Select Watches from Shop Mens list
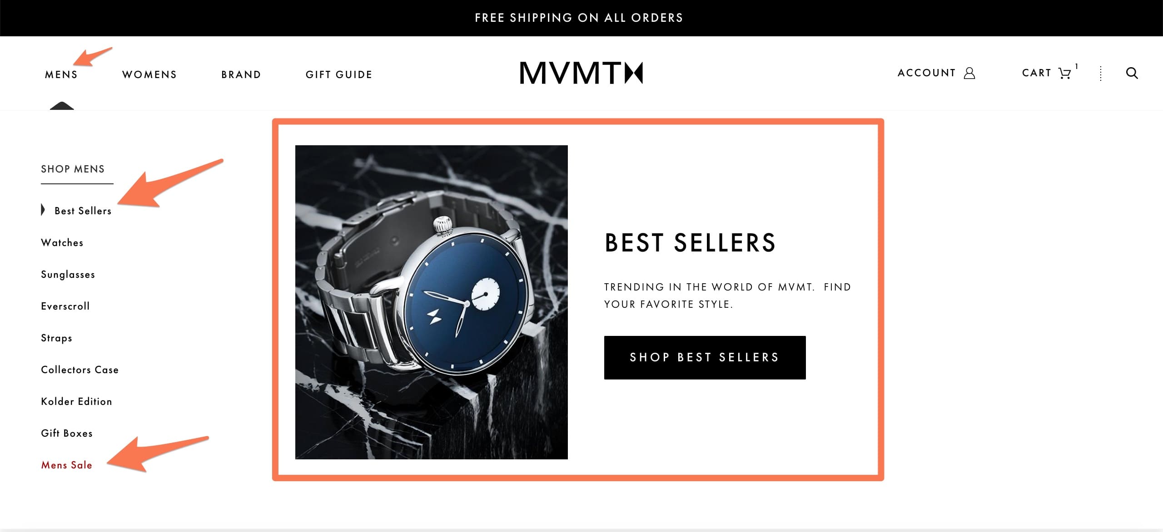The width and height of the screenshot is (1163, 532). [x=62, y=243]
